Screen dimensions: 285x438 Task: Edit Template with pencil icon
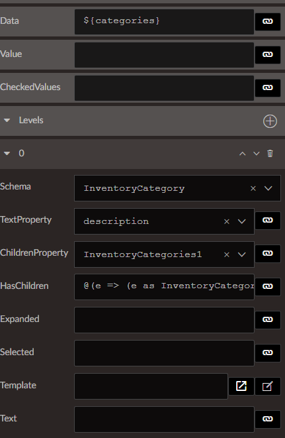pyautogui.click(x=267, y=386)
